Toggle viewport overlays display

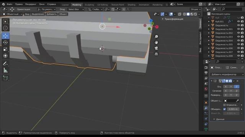[x=171, y=14]
